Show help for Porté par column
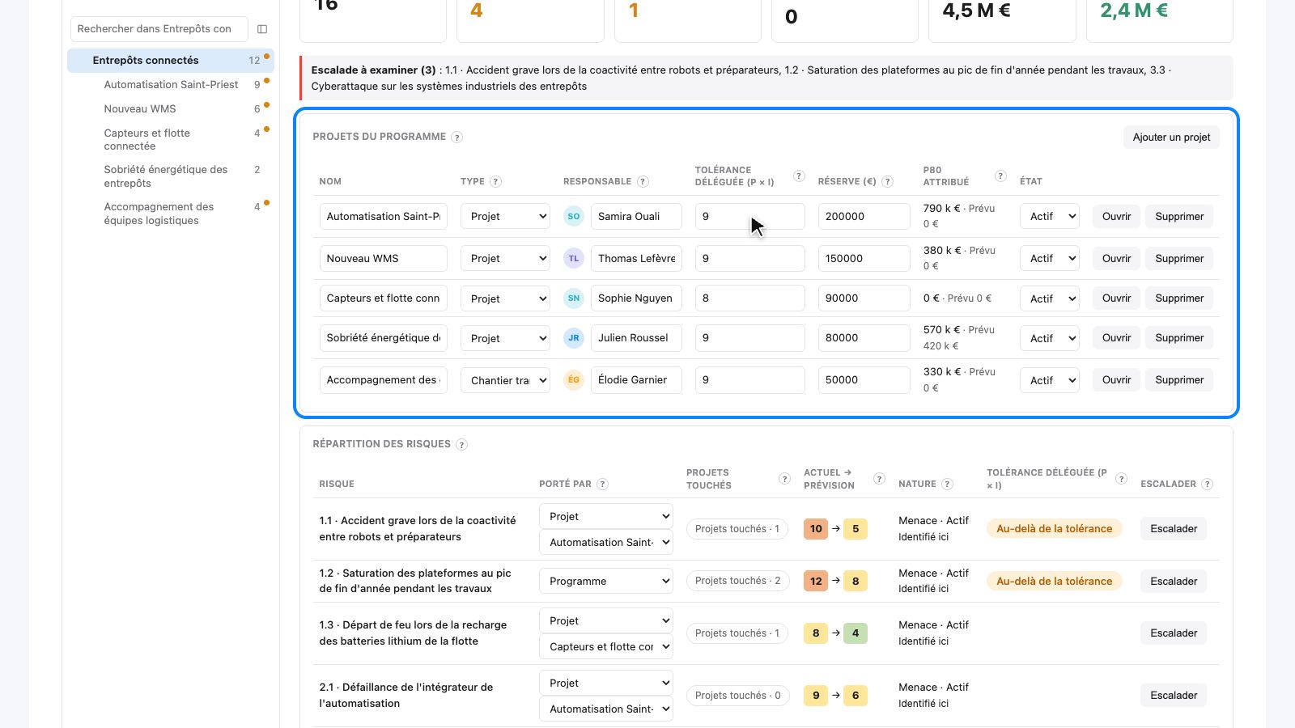Screen dimensions: 1295x728 602,485
